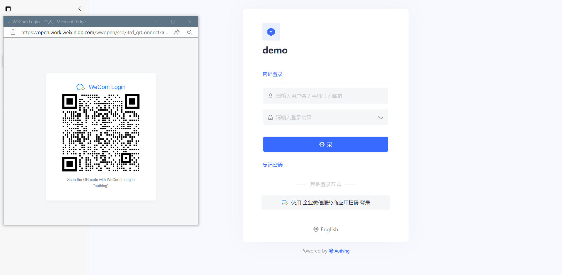Image resolution: width=562 pixels, height=275 pixels.
Task: Select the 密码登录 tab
Action: click(x=272, y=74)
